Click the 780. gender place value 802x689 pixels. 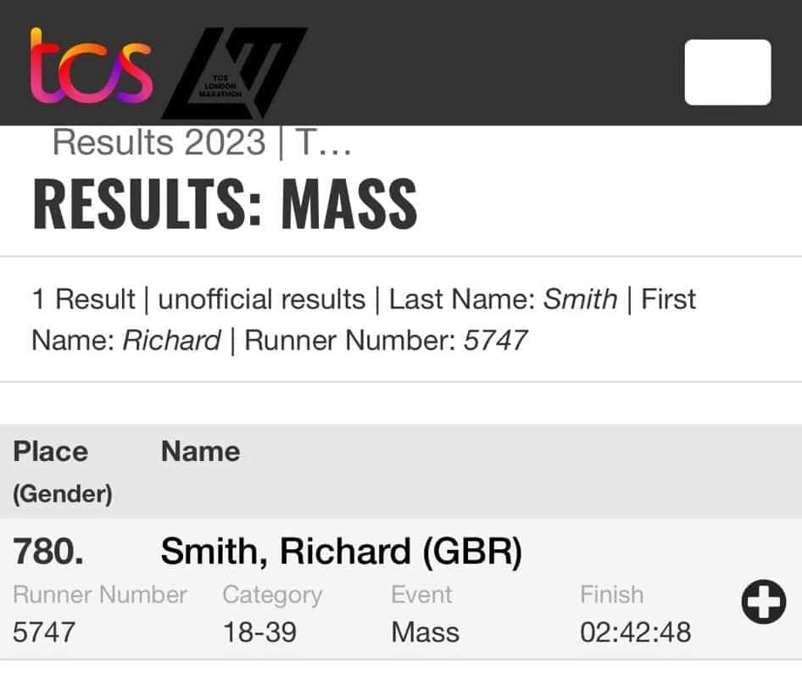48,552
